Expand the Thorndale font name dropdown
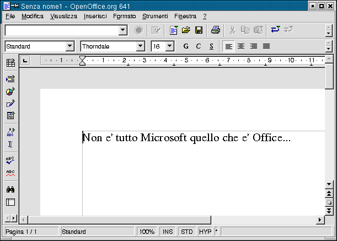337x241 pixels. pos(140,46)
